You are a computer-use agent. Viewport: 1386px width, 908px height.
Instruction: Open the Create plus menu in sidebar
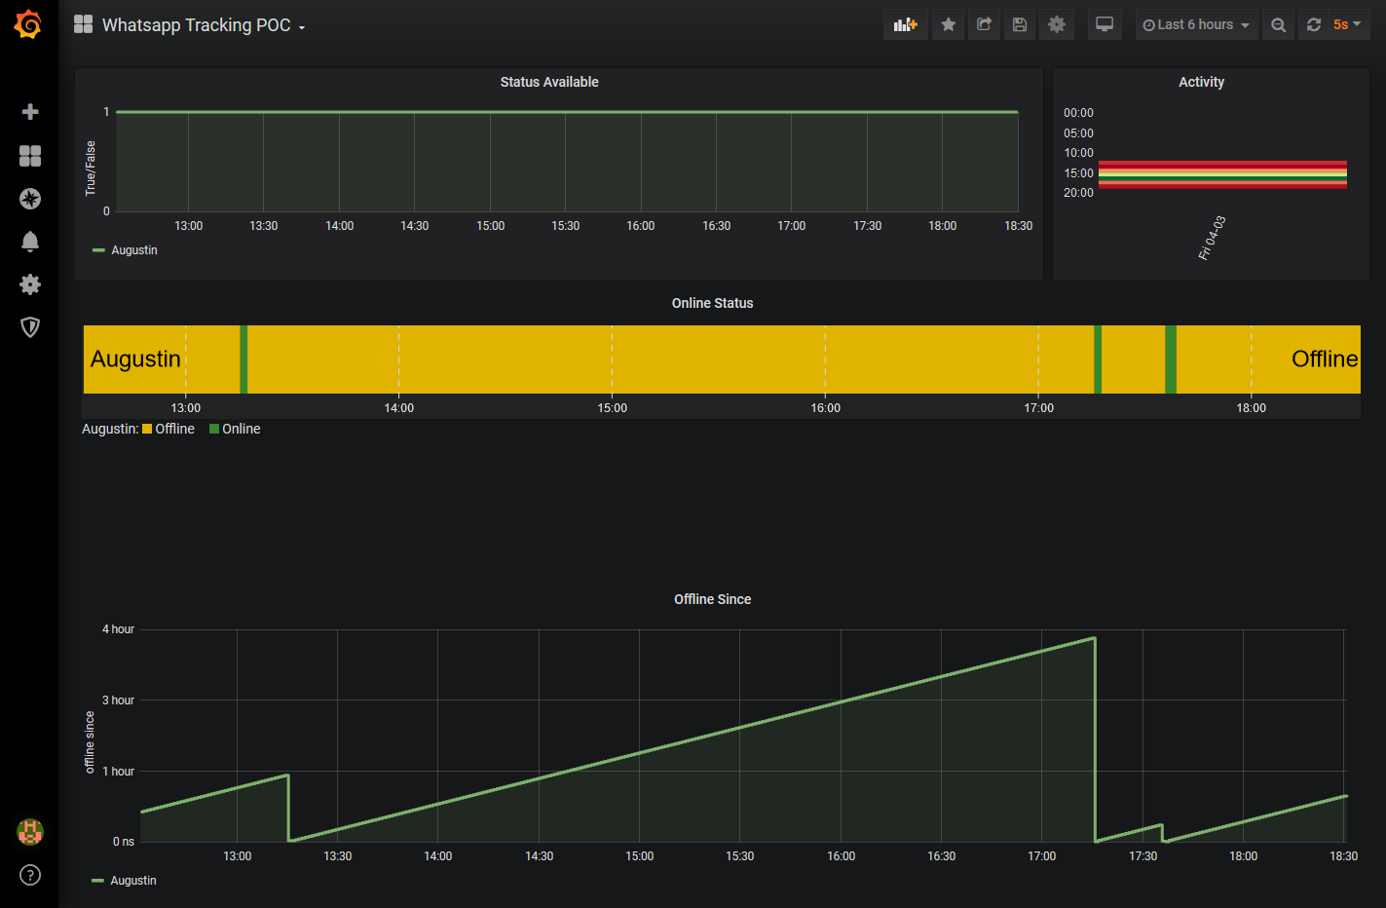click(30, 112)
